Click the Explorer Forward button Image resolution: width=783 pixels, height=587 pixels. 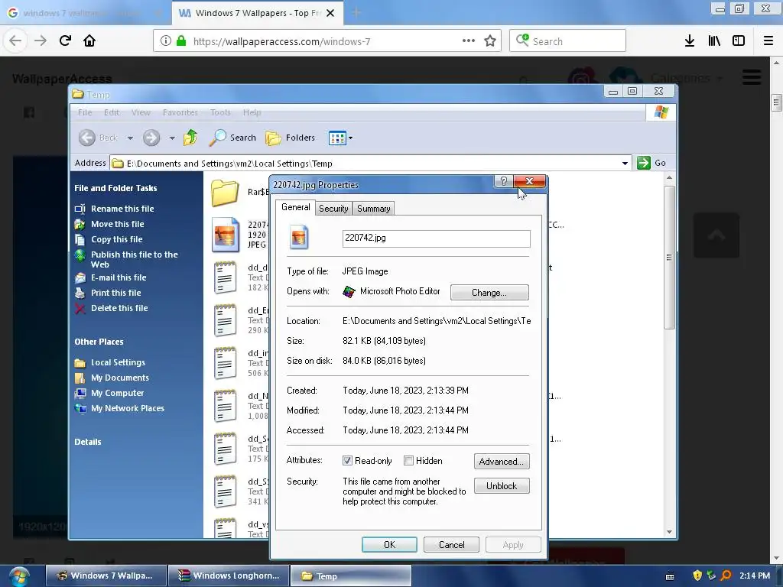(x=151, y=138)
